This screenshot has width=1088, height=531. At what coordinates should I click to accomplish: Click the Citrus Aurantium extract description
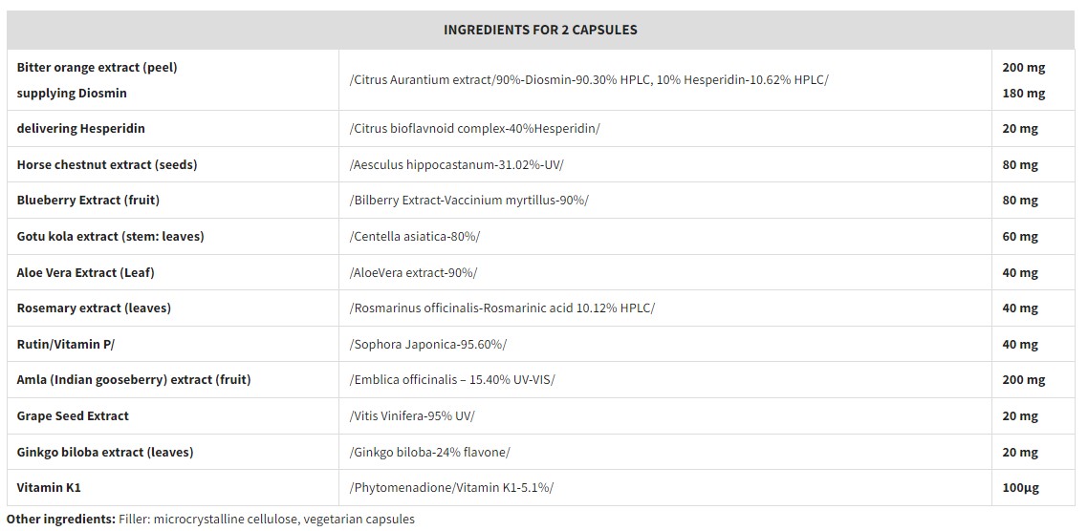click(589, 79)
